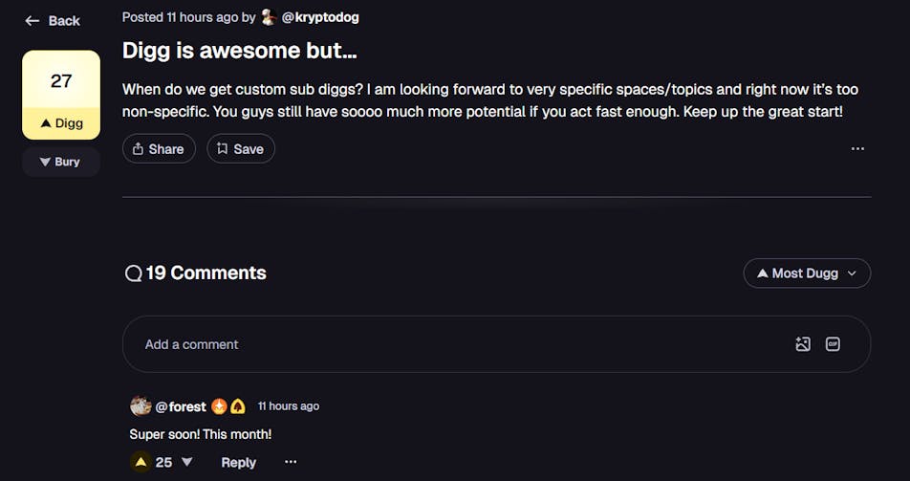Open post more options menu
Image resolution: width=910 pixels, height=481 pixels.
(857, 148)
